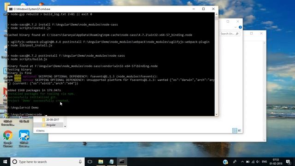Open File Explorer from taskbar
Viewport: 295px width, 166px height.
[x=100, y=162]
